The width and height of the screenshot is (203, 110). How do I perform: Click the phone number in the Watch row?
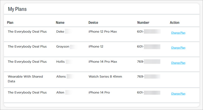click(x=149, y=77)
